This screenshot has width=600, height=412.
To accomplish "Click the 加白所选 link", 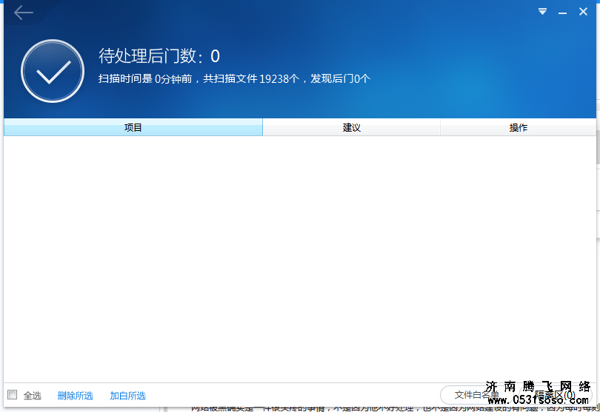I will (127, 396).
